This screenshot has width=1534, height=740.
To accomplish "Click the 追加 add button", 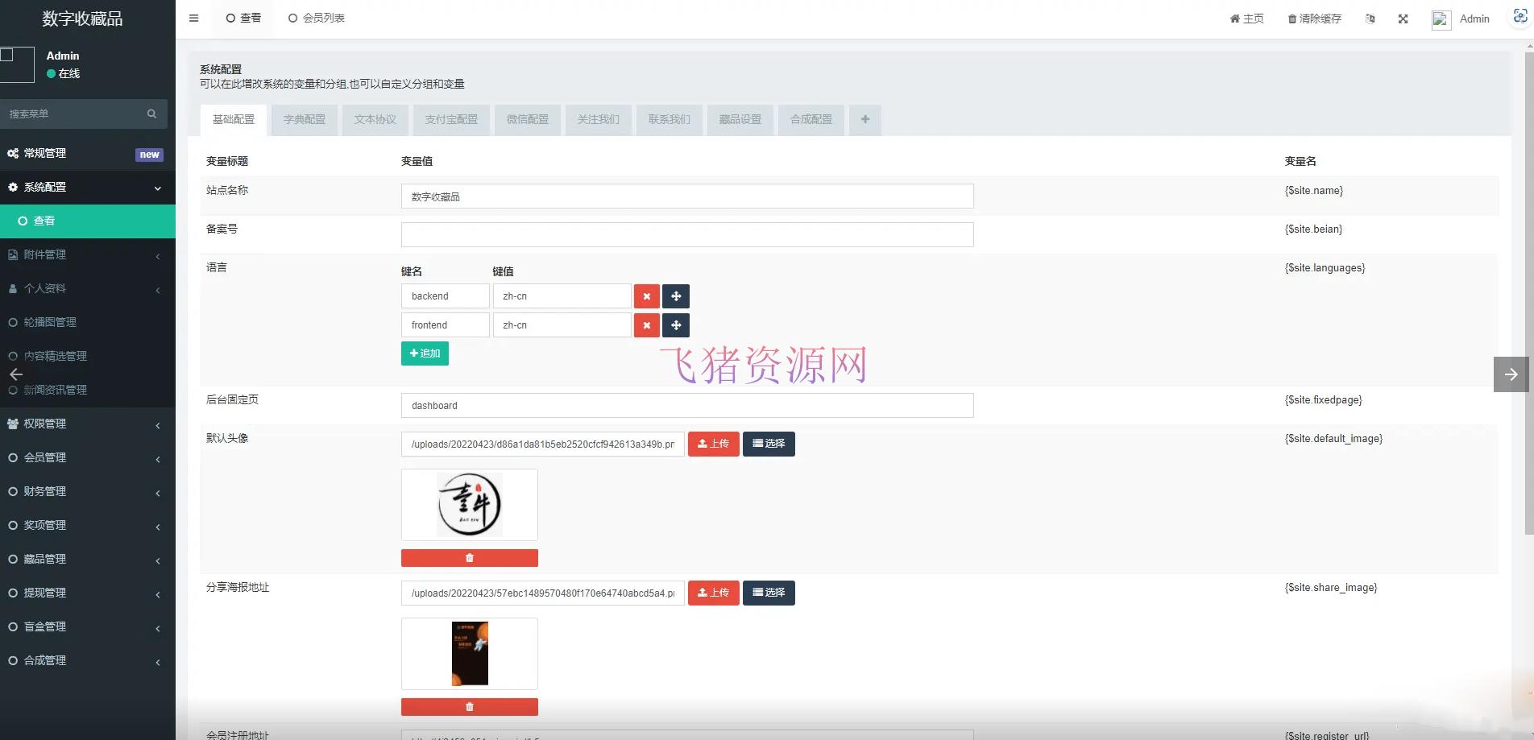I will (425, 353).
